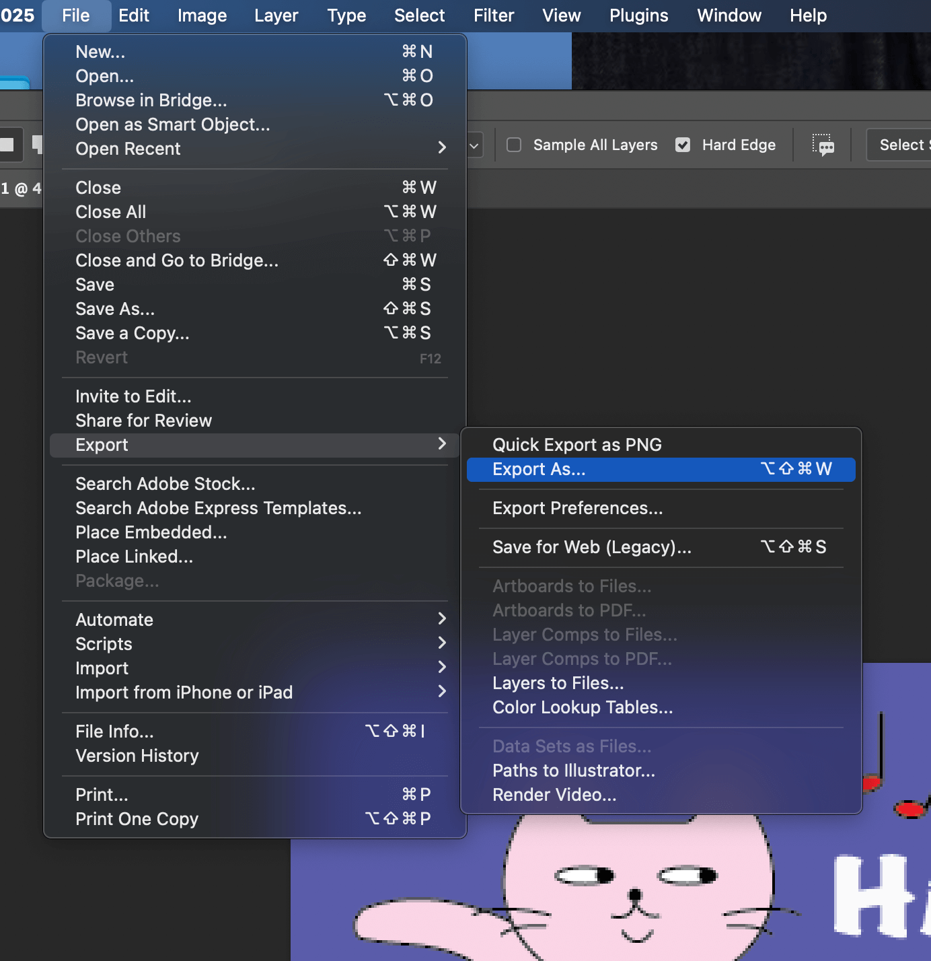Select Layers to Files...

[x=661, y=683]
